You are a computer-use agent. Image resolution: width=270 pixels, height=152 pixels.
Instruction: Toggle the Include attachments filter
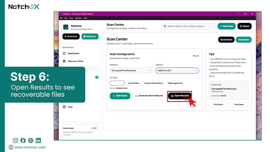point(153,83)
